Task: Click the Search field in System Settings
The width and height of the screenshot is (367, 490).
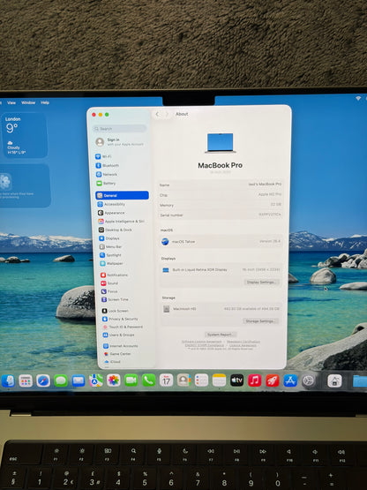Action: [119, 129]
